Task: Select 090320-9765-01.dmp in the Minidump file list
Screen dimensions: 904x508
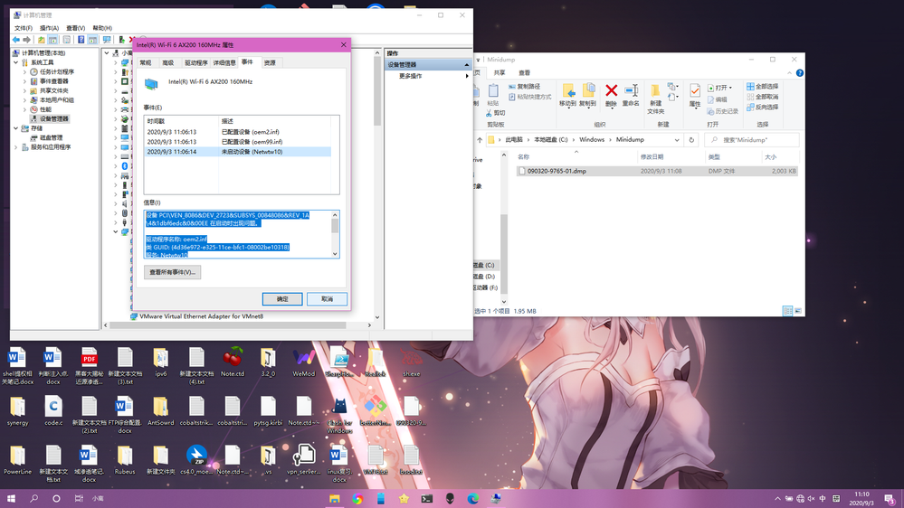Action: tap(657, 171)
